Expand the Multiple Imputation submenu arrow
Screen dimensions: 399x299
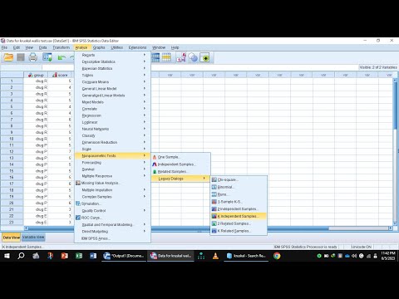(145, 189)
